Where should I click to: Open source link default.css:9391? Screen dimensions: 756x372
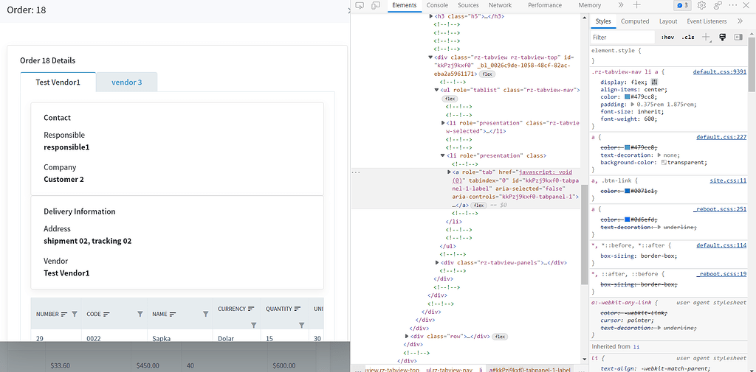pos(719,71)
